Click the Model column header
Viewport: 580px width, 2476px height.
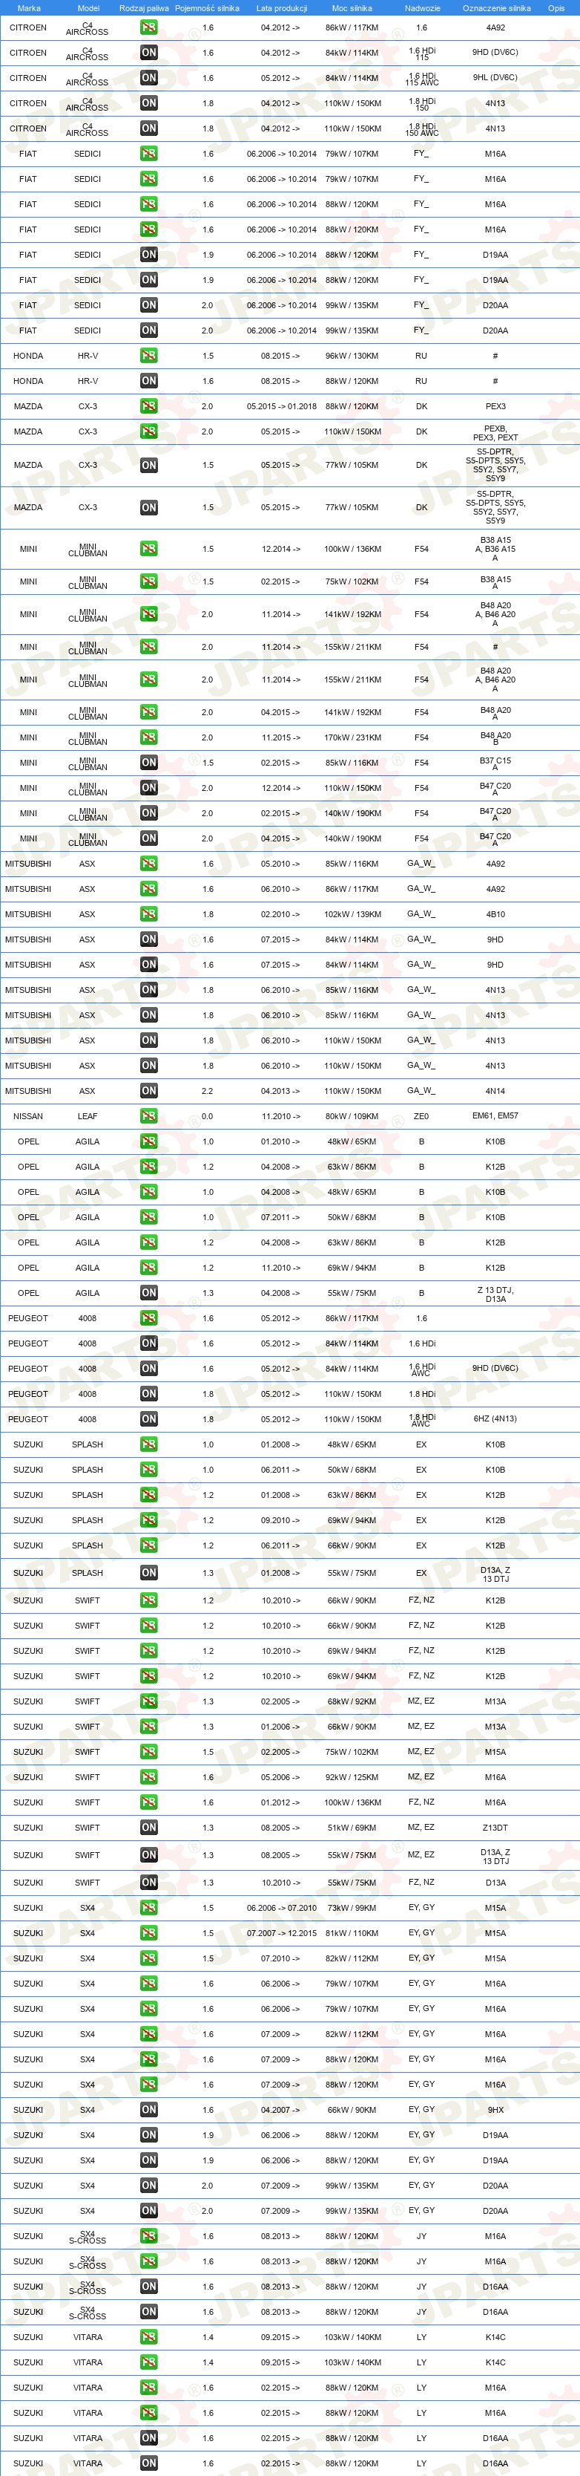(x=88, y=7)
